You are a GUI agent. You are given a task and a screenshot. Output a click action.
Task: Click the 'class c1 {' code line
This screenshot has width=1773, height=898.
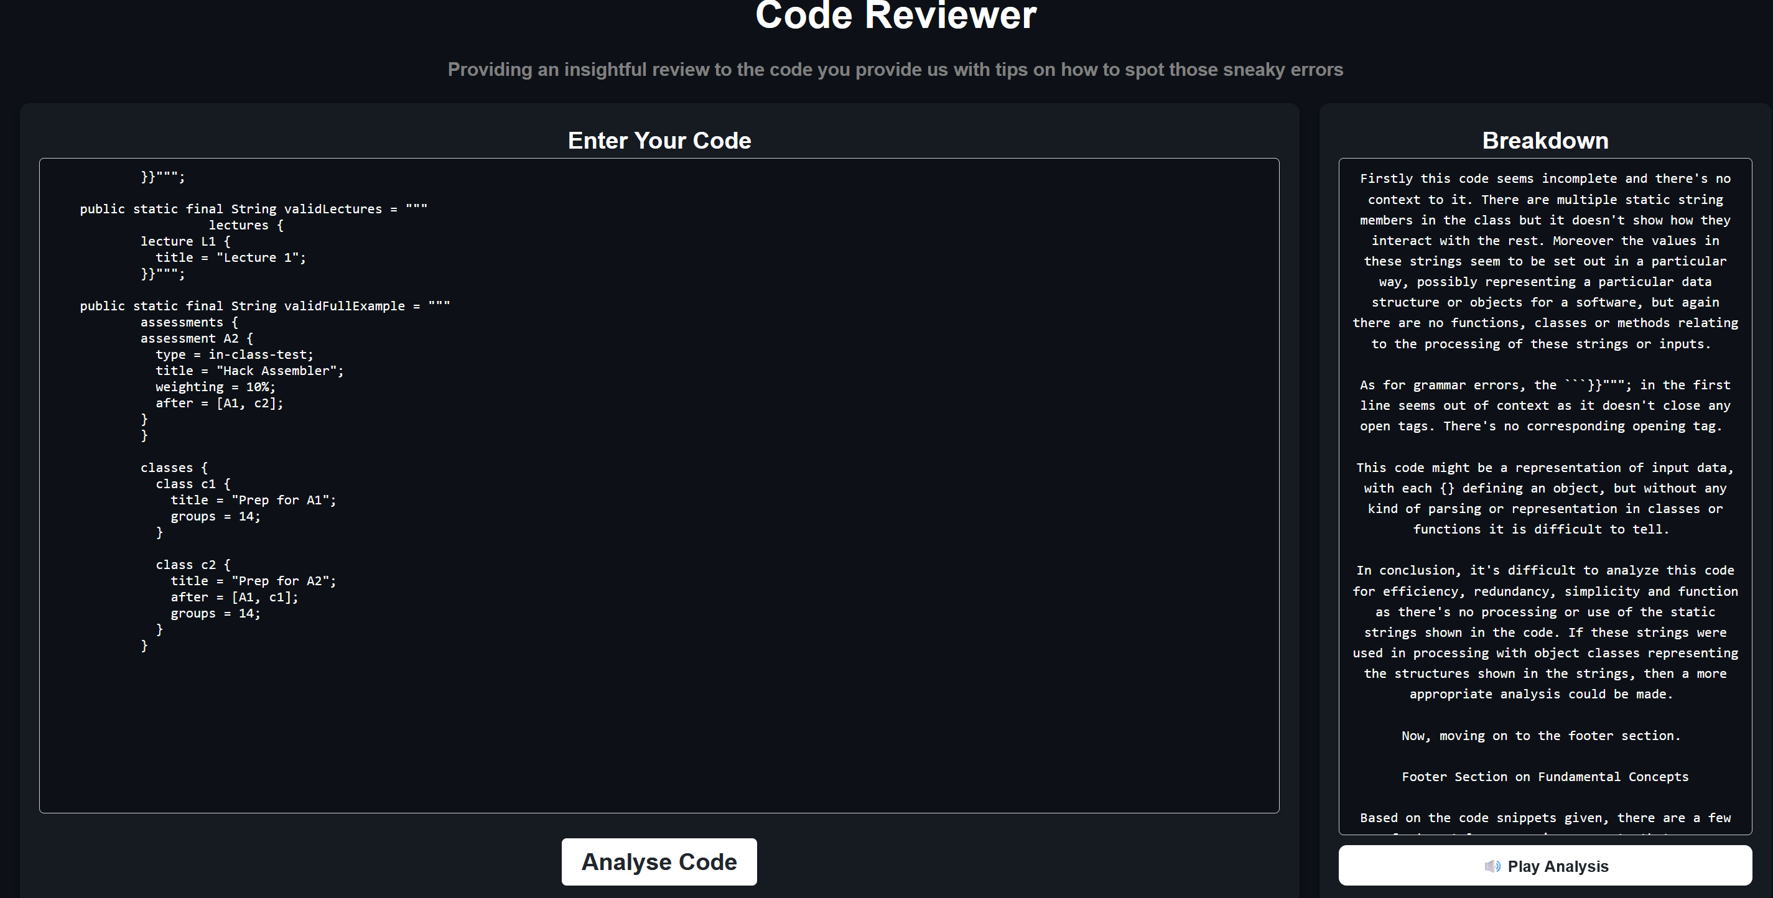[x=193, y=484]
